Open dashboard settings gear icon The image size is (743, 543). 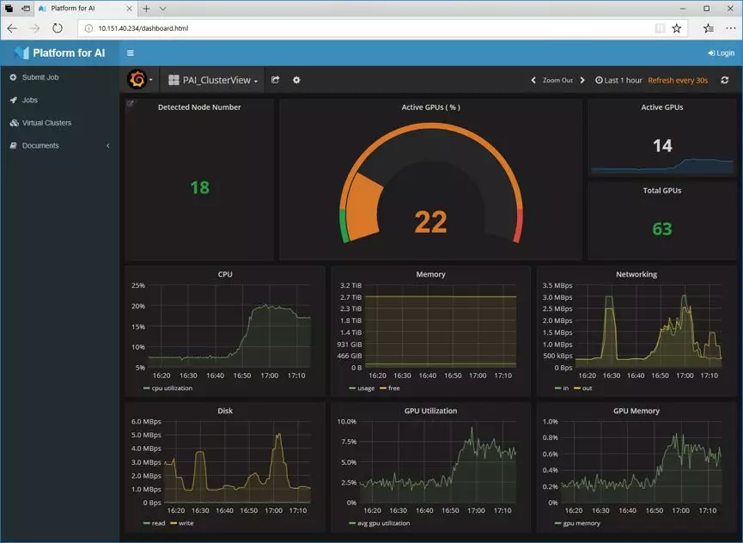pyautogui.click(x=296, y=80)
